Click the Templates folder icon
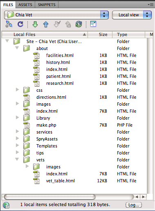Viewport: 155px width, 211px height. (27, 146)
